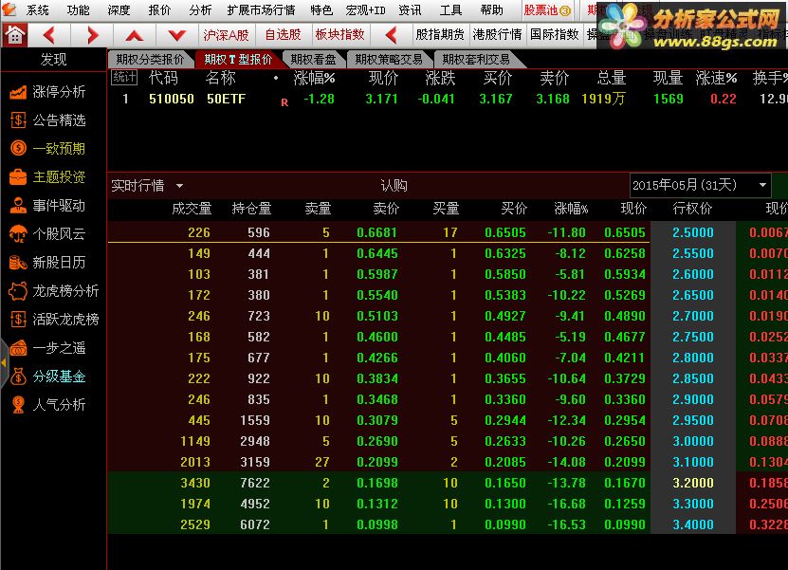Open the 工具 menu
This screenshot has height=570, width=788.
click(x=450, y=10)
